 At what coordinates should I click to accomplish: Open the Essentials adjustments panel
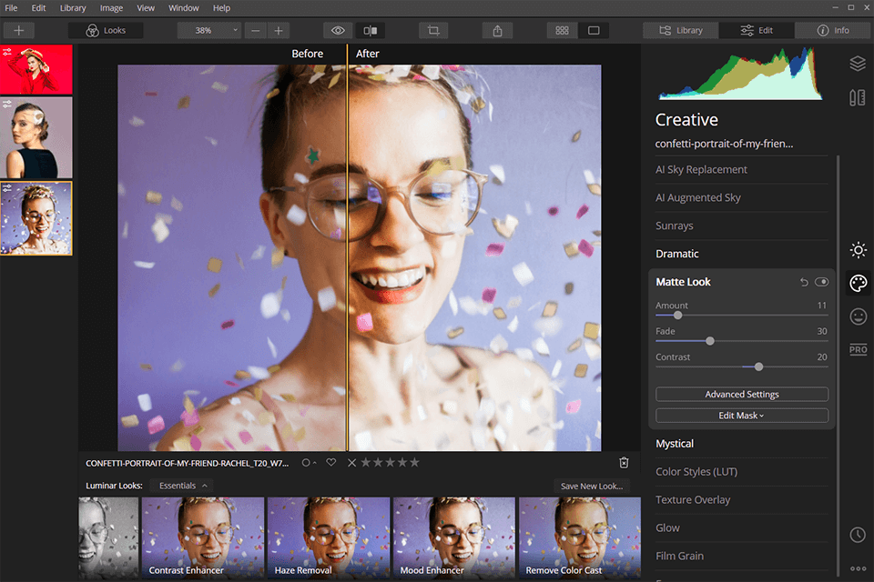[x=857, y=249]
